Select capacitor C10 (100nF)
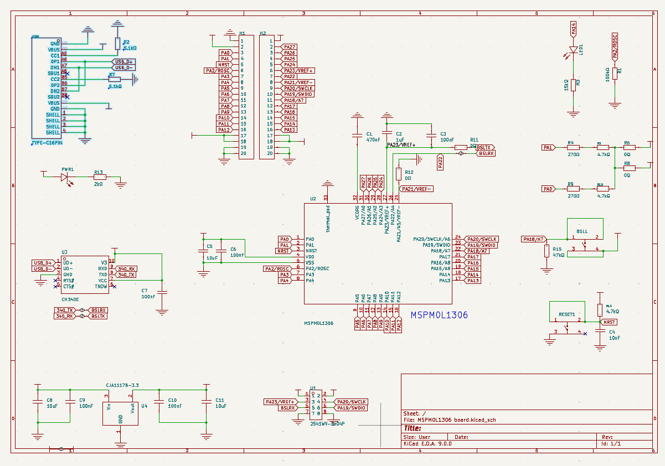 click(159, 402)
